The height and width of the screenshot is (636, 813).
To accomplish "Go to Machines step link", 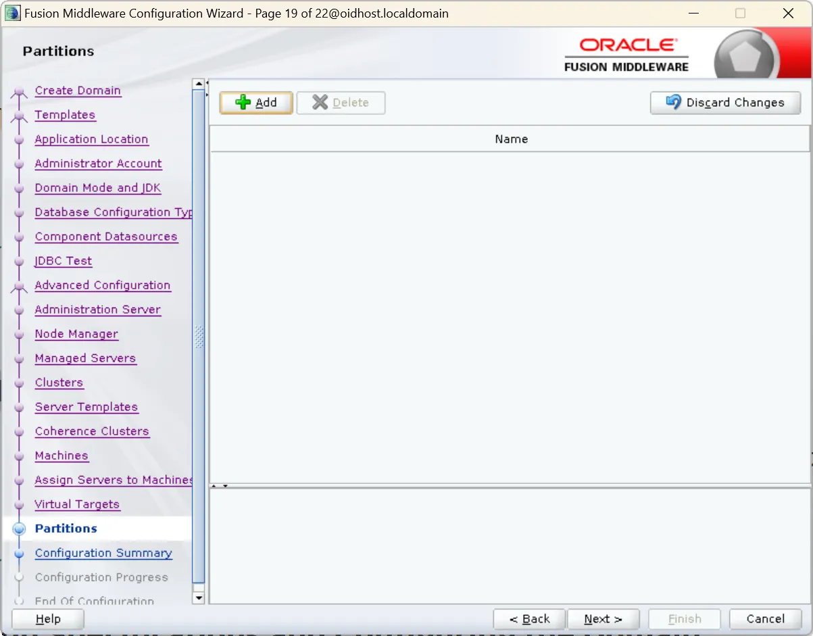I will 61,456.
